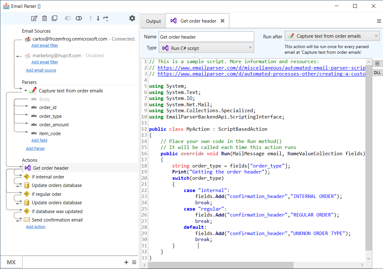Close the Get order header tab
Screen dimensions: 383x269
click(222, 21)
